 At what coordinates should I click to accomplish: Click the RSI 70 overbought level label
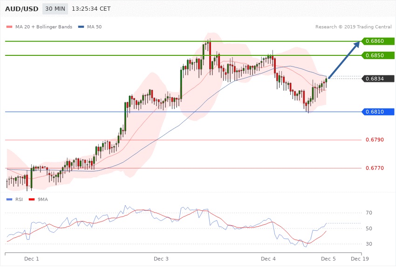[x=368, y=213]
